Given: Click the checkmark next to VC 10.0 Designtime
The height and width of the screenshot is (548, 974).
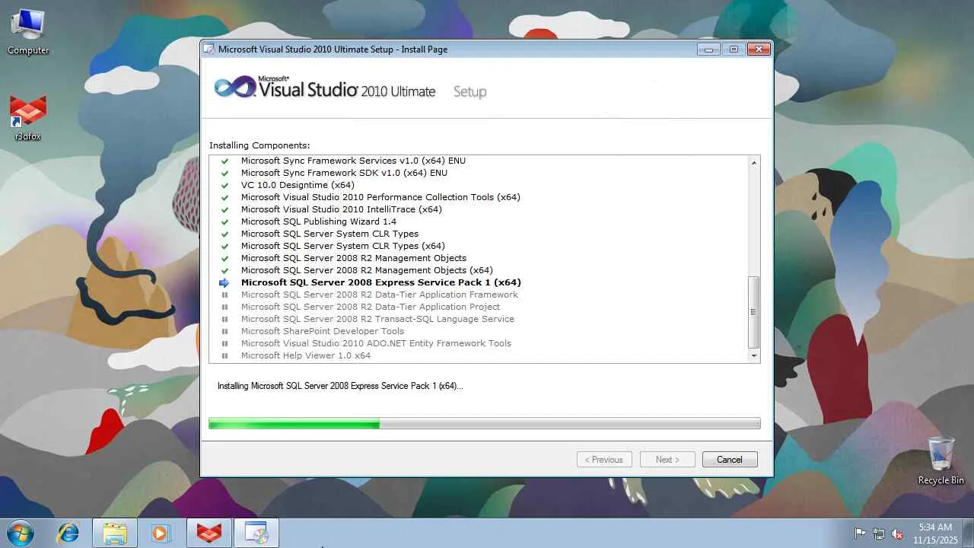Looking at the screenshot, I should (224, 185).
